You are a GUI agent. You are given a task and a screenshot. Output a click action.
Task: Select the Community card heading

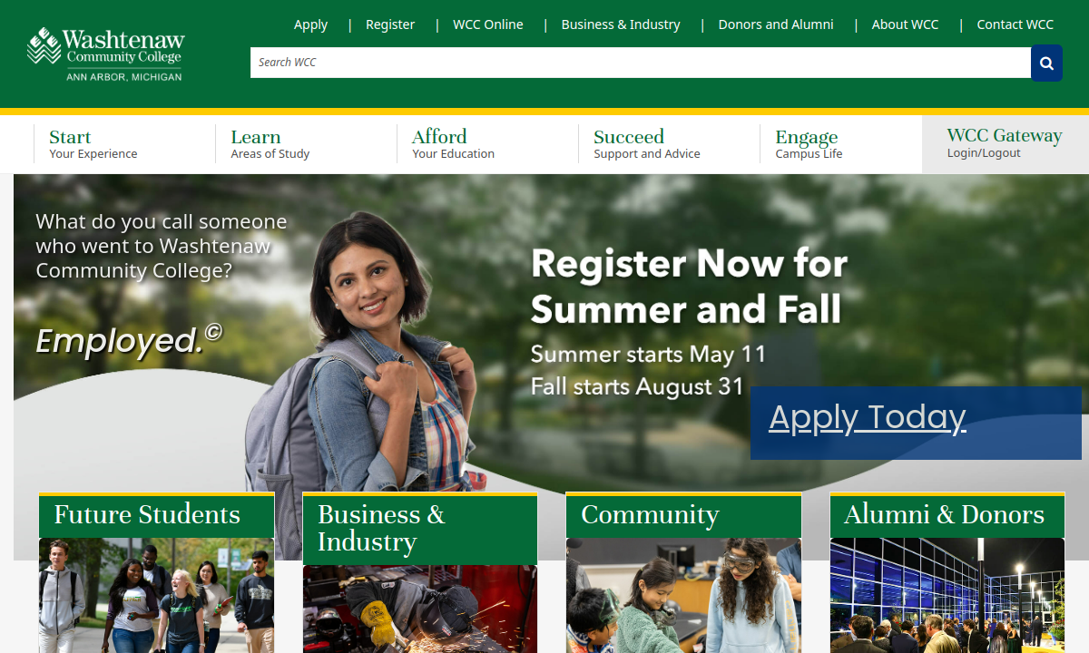point(650,515)
